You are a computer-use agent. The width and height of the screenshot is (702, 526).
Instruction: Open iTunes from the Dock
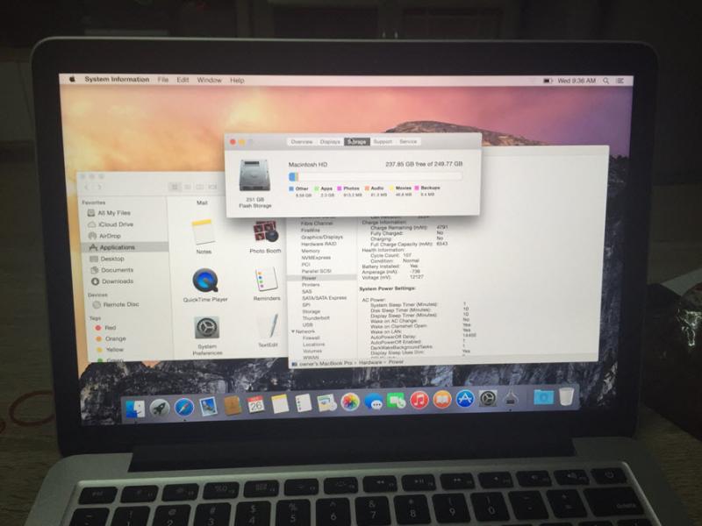[x=419, y=401]
